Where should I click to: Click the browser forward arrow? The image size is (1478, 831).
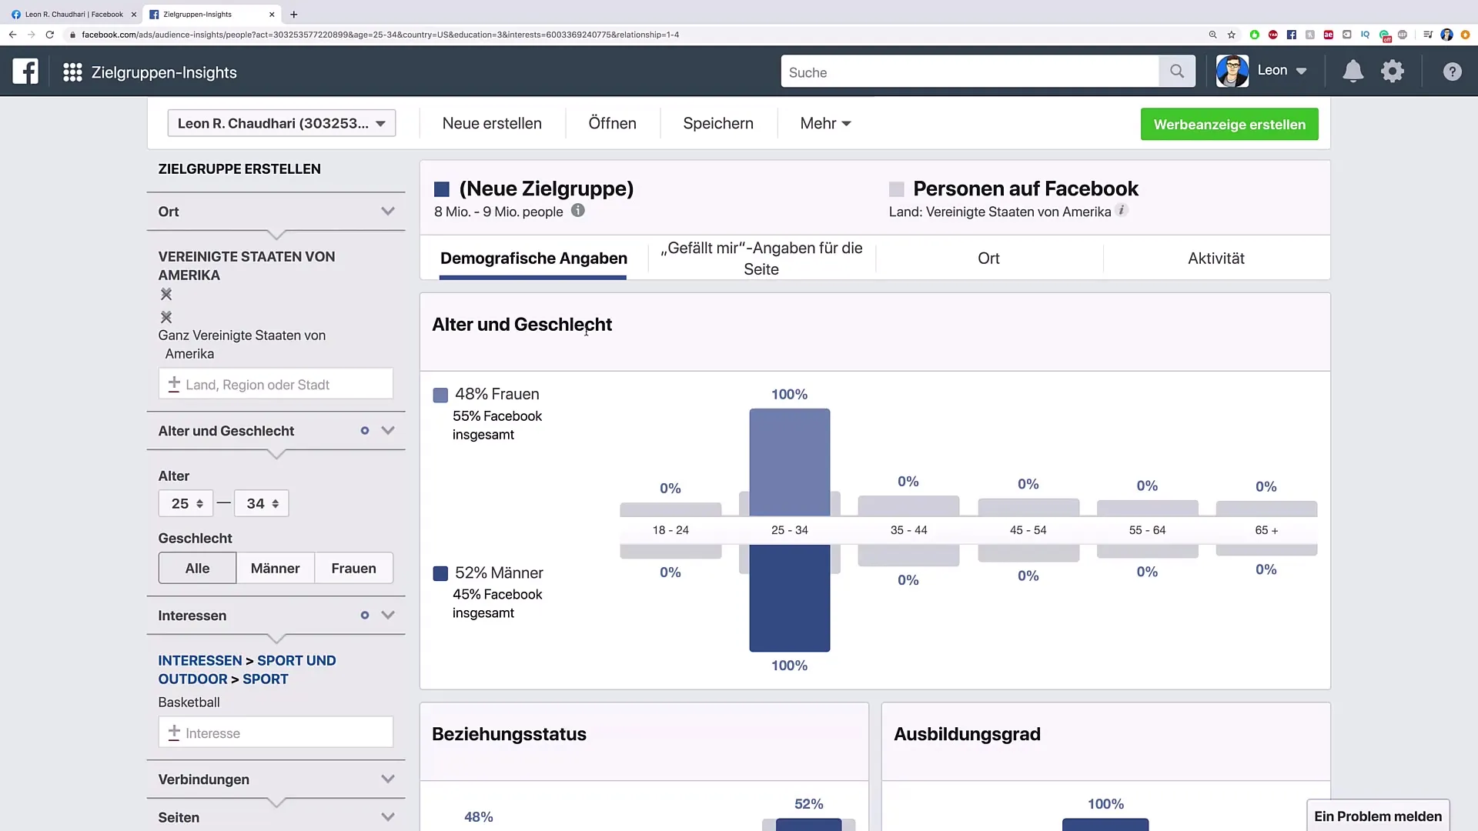tap(31, 35)
